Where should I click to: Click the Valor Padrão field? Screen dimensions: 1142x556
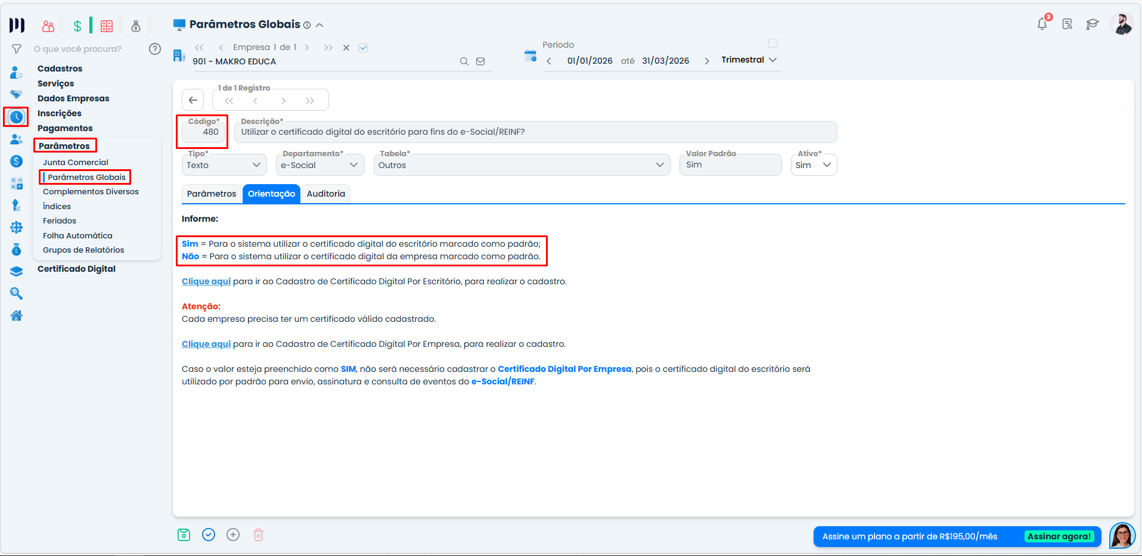tap(730, 165)
